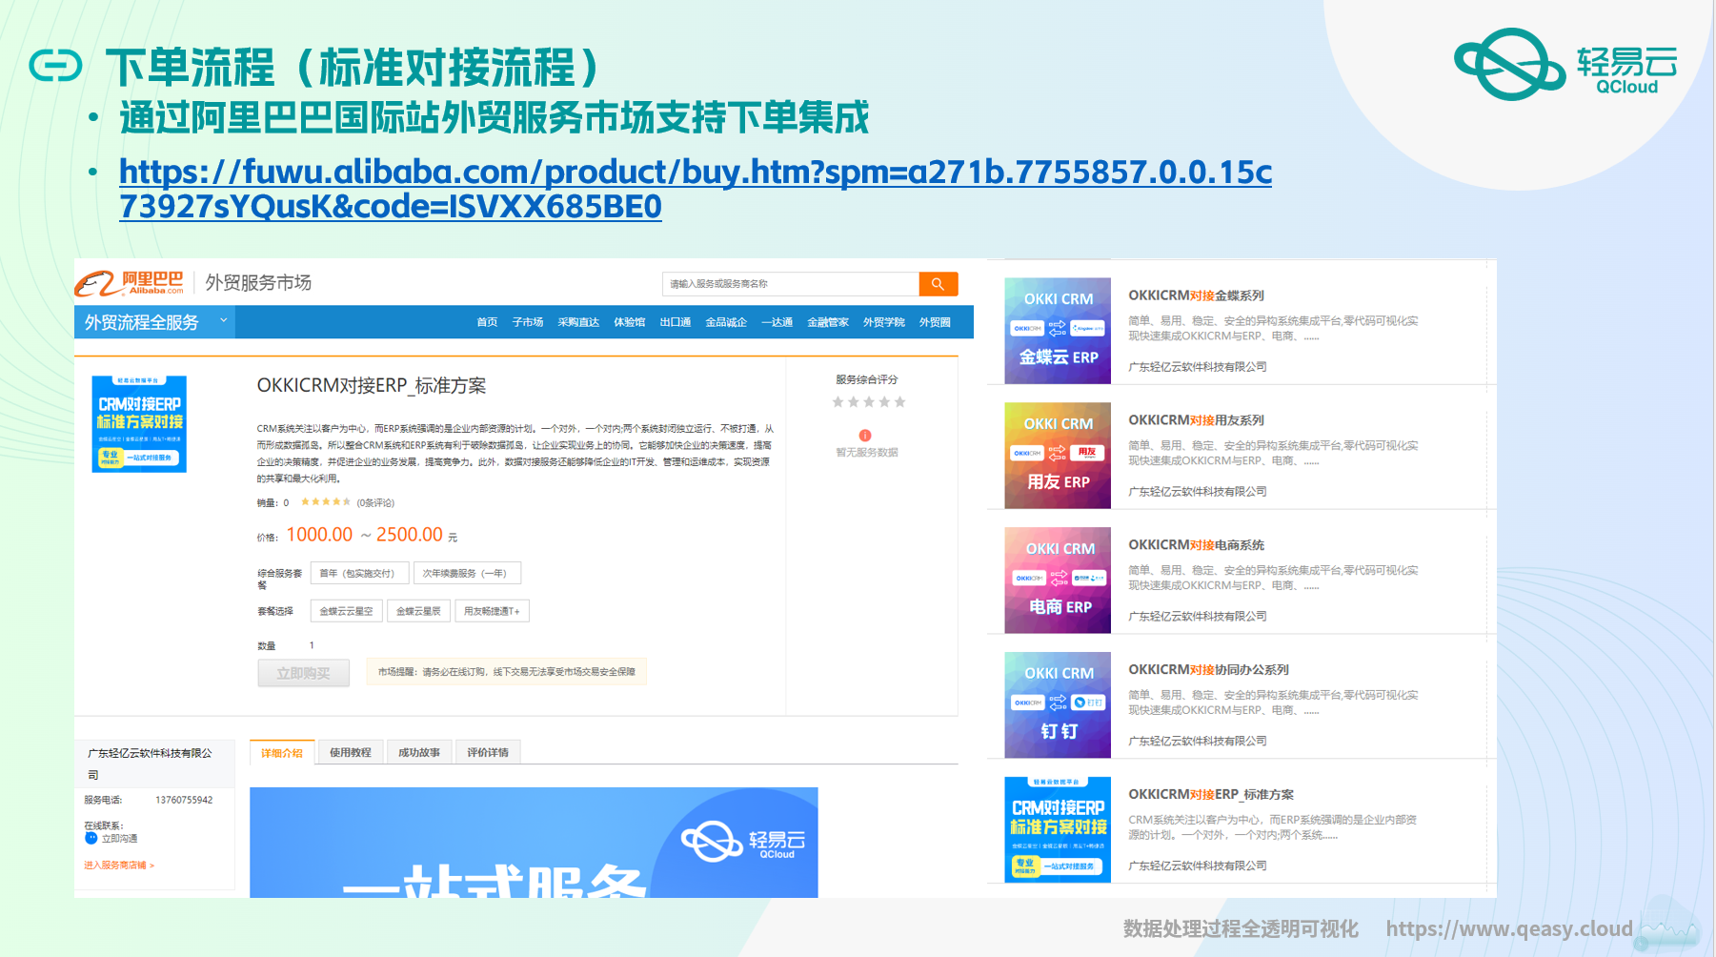Click the link icon beside slide title
1716x957 pixels.
click(x=55, y=66)
